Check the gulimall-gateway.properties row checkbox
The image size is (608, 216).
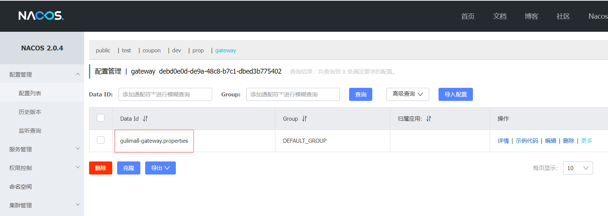(101, 140)
